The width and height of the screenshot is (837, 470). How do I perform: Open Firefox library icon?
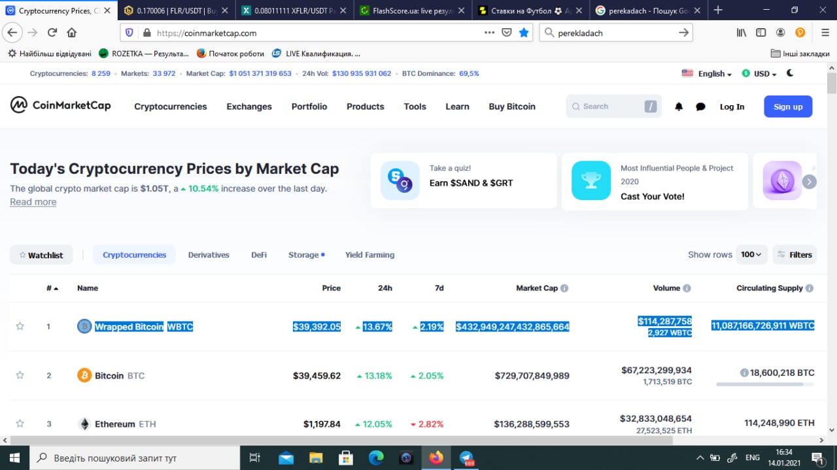pos(742,33)
